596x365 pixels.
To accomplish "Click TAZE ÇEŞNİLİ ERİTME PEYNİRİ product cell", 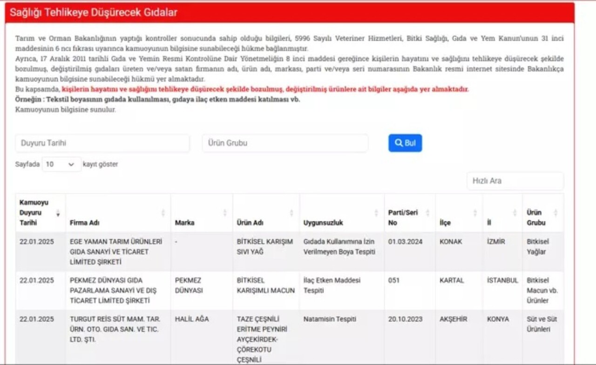I will [x=266, y=338].
